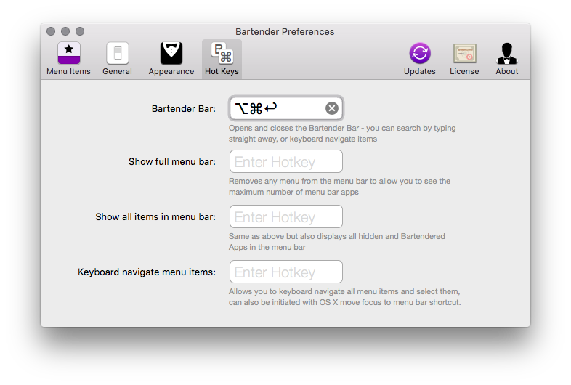Viewport: 571px width, 385px height.
Task: Click the 'Show all items in menu bar:' label
Action: 155,216
